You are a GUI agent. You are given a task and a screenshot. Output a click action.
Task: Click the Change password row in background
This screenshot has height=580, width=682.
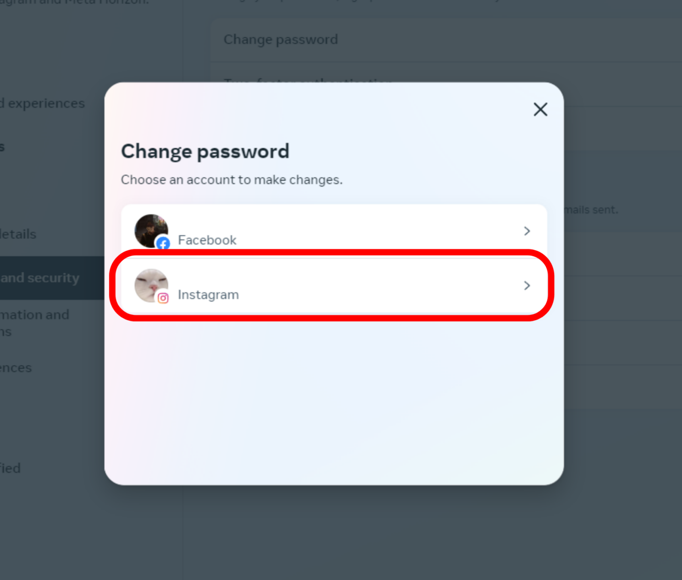(281, 39)
